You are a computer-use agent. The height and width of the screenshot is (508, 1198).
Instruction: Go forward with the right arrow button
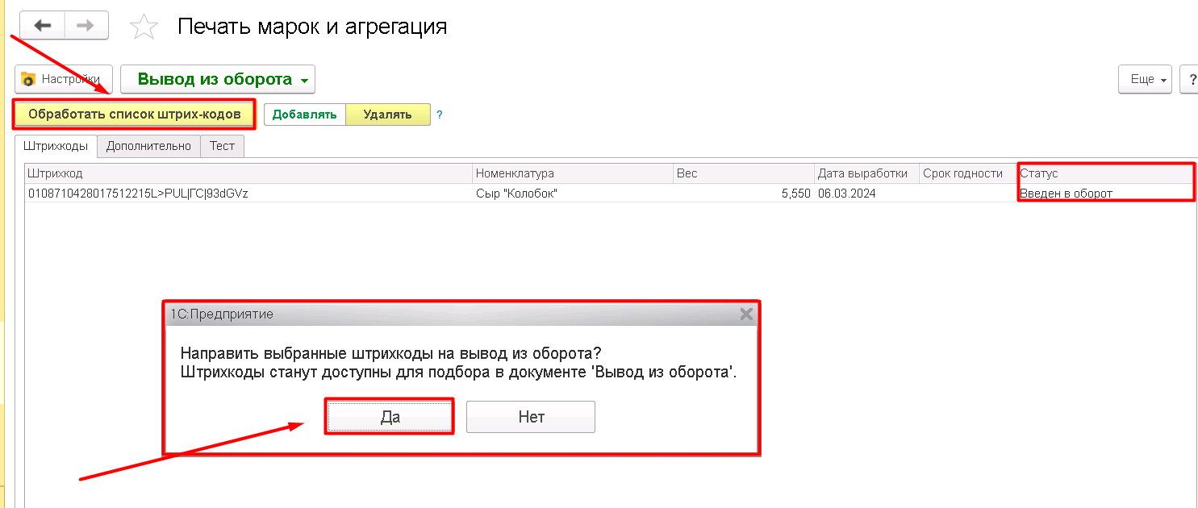click(x=86, y=26)
